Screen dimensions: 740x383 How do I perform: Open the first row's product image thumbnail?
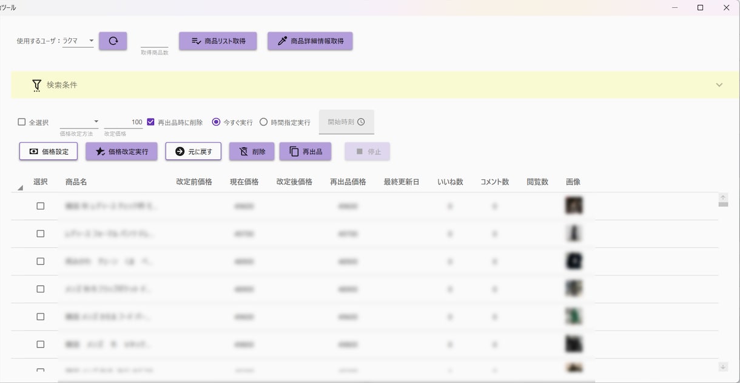coord(574,205)
